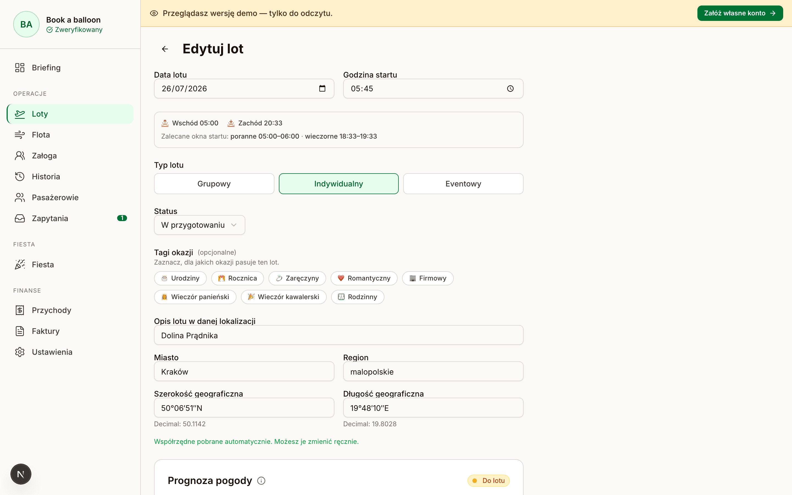Click the Ustawienia gear icon

tap(20, 352)
